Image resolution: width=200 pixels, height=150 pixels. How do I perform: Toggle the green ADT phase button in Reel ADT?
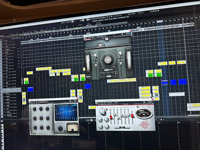point(121,57)
